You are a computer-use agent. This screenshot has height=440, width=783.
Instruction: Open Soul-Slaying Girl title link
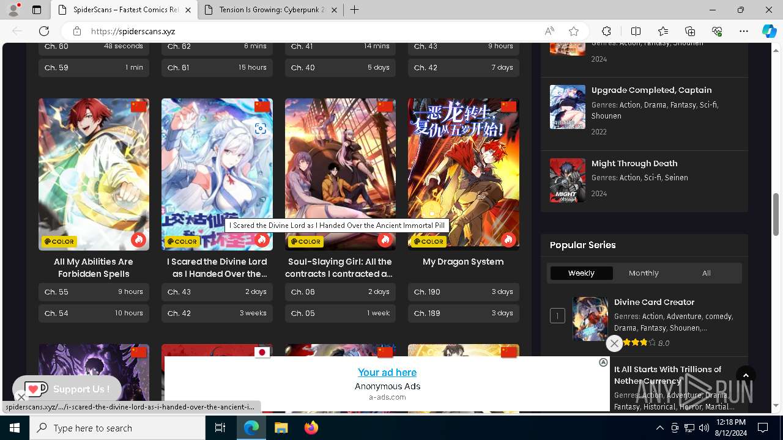pyautogui.click(x=340, y=268)
